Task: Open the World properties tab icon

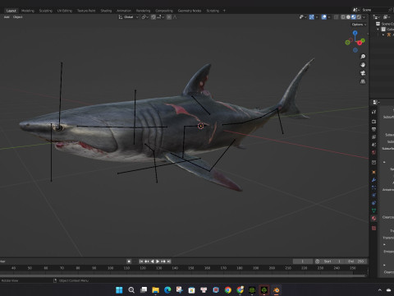Action: point(374,152)
